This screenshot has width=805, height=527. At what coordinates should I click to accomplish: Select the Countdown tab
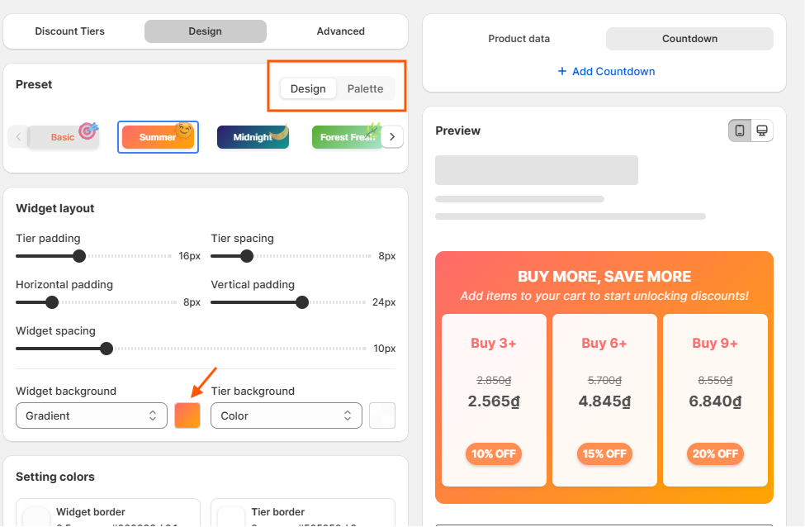point(689,39)
